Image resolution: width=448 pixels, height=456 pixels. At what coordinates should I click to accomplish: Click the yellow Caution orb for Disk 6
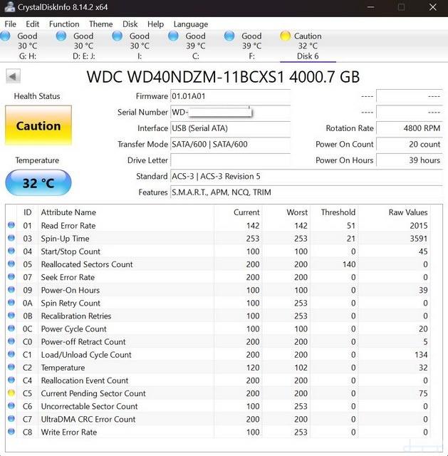(x=286, y=36)
